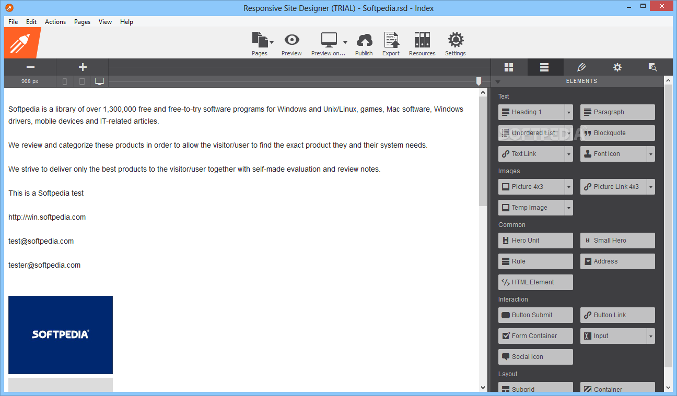677x396 pixels.
Task: Add a Social Icon element
Action: (x=535, y=357)
